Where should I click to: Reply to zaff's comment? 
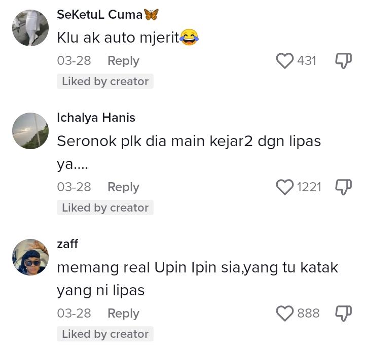coord(123,314)
